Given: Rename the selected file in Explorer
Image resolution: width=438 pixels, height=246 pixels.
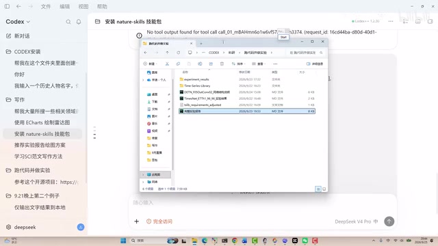Looking at the screenshot, I should point(200,64).
